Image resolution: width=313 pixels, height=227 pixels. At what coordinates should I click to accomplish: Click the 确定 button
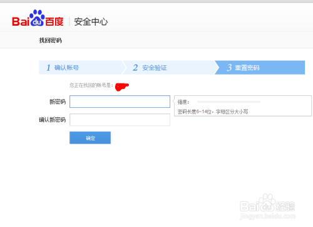tap(90, 137)
